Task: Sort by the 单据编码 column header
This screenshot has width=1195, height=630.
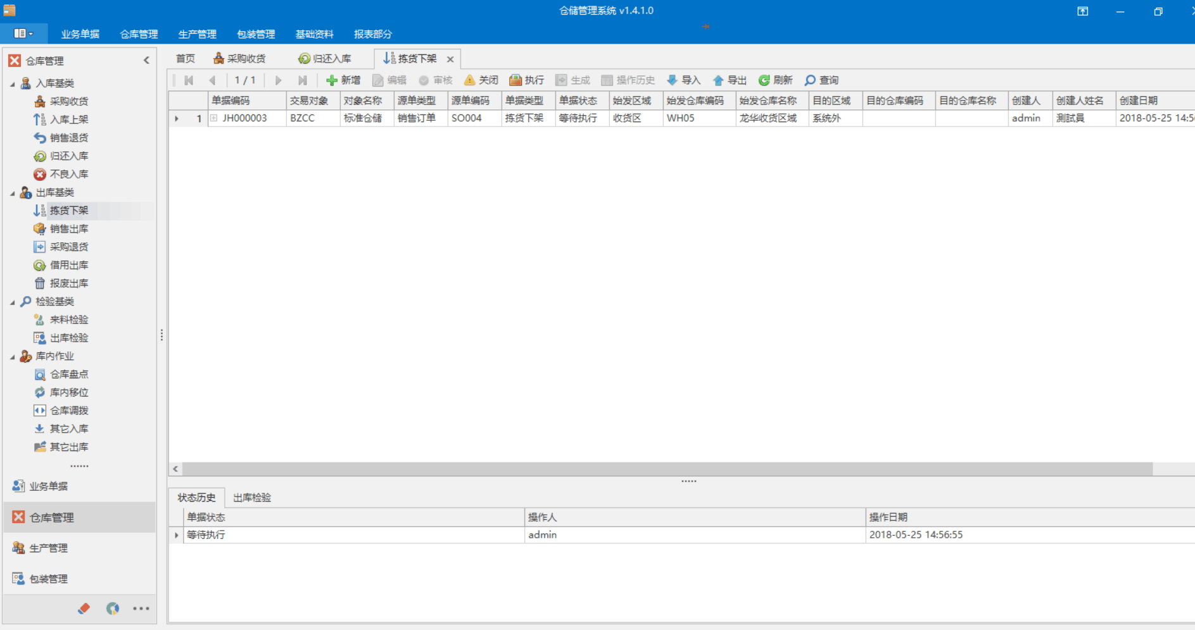Action: pyautogui.click(x=247, y=101)
